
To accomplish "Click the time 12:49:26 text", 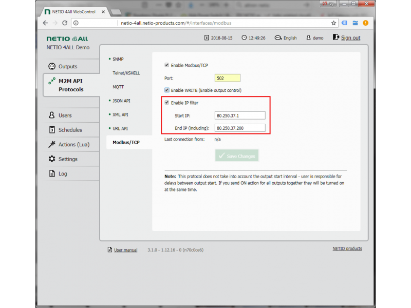I will tap(257, 38).
